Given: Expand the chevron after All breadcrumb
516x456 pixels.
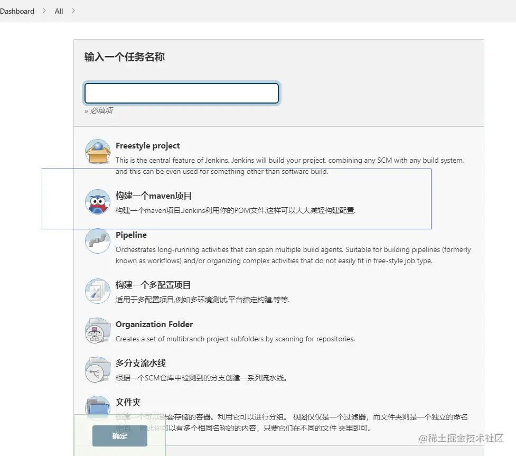Looking at the screenshot, I should pos(73,11).
